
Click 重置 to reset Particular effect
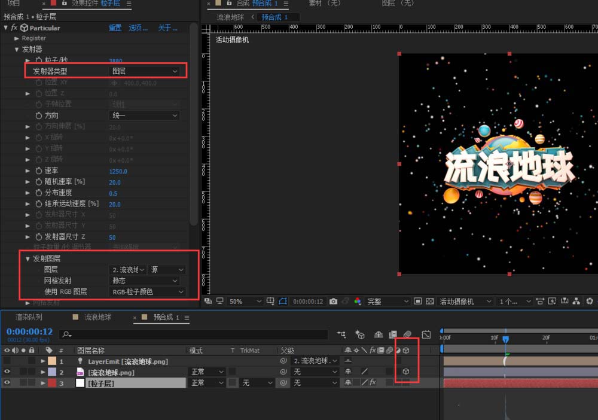coord(115,28)
